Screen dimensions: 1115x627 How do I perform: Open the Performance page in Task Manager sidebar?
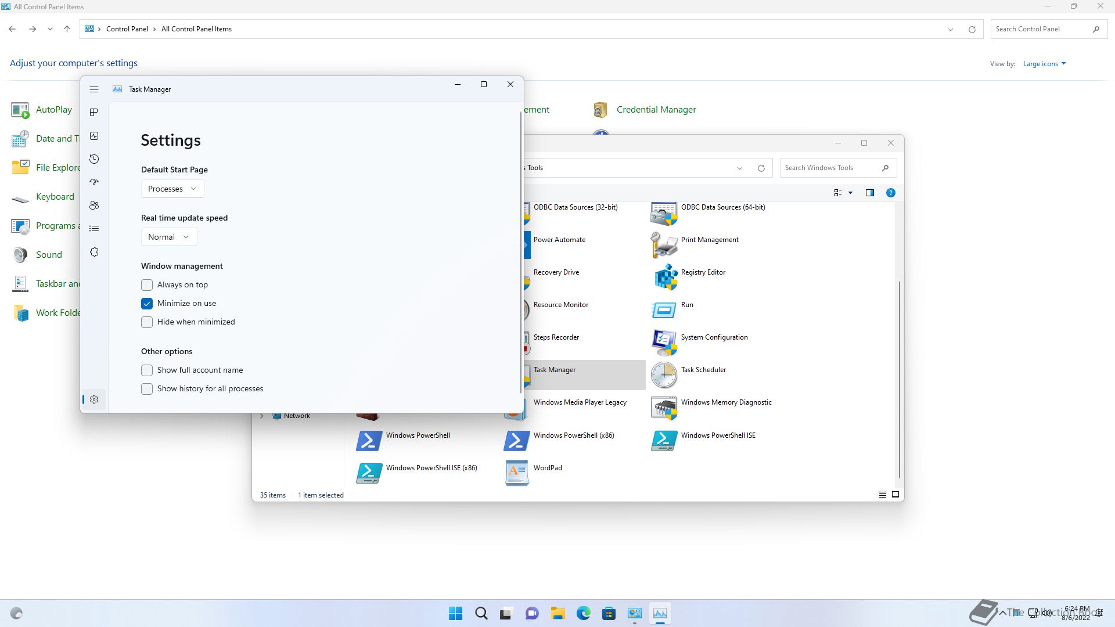[x=94, y=136]
